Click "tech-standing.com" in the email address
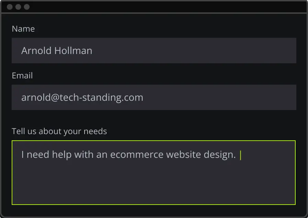Viewport: 308px width, 218px height. [101, 98]
